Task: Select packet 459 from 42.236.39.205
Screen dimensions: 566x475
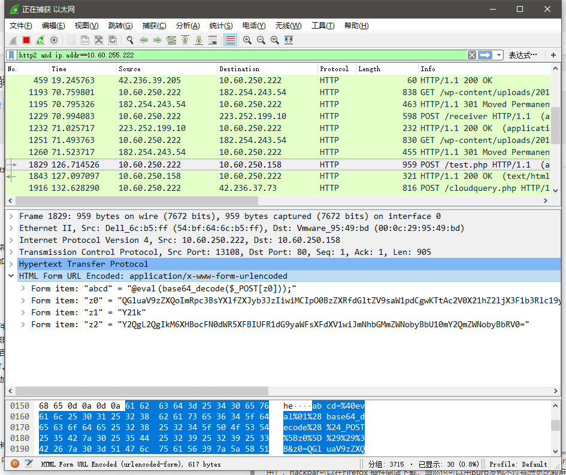Action: 278,80
